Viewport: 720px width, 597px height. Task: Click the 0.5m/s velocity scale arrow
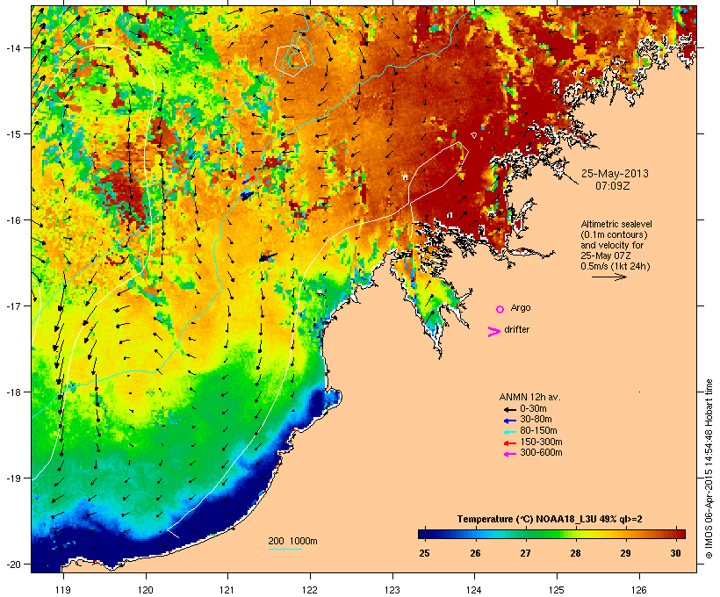tap(608, 277)
